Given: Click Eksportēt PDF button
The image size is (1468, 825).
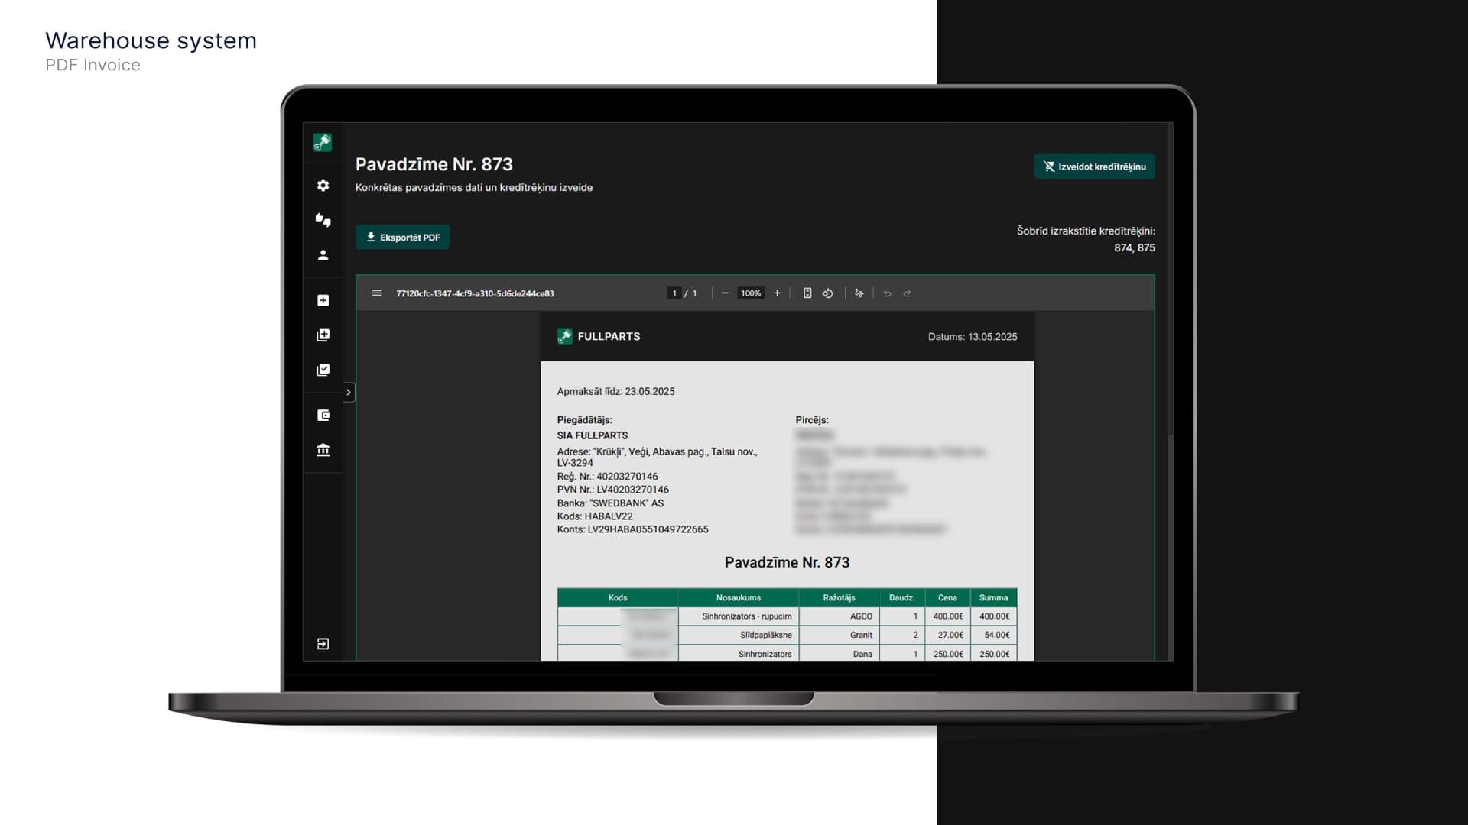Looking at the screenshot, I should [402, 238].
